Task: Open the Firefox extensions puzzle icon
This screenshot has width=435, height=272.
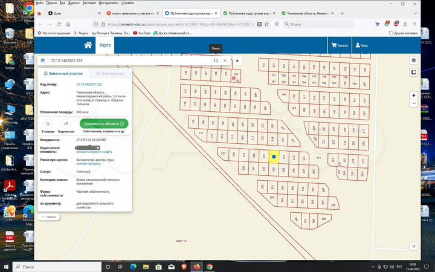Action: (405, 24)
